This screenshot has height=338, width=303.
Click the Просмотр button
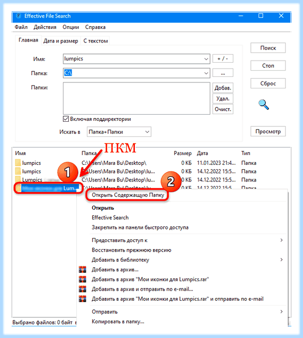pos(268,131)
